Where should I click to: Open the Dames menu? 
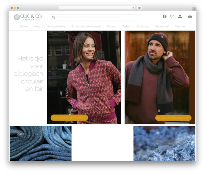pyautogui.click(x=24, y=26)
